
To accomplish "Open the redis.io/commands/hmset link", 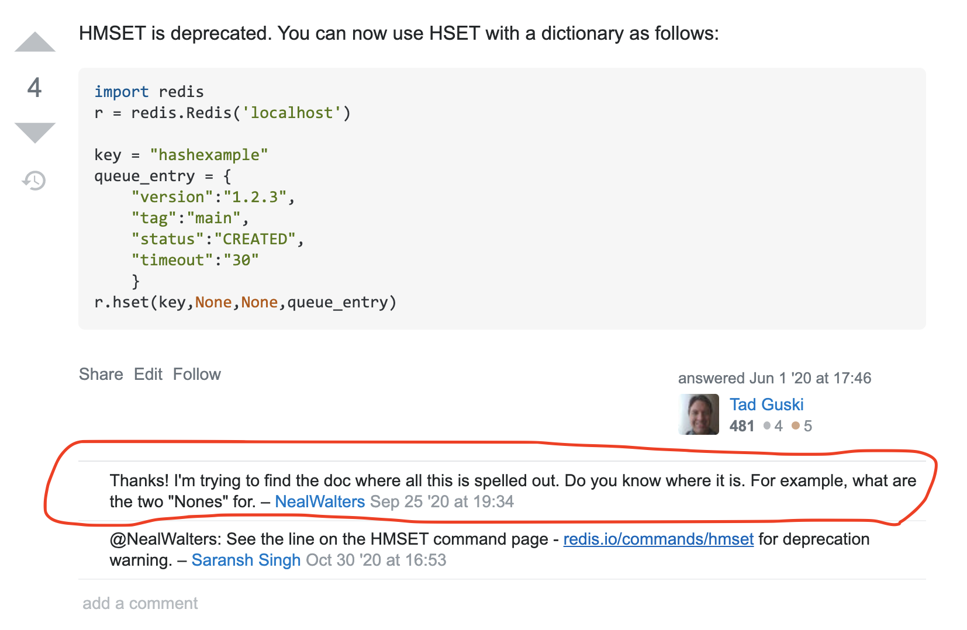I will pos(658,539).
